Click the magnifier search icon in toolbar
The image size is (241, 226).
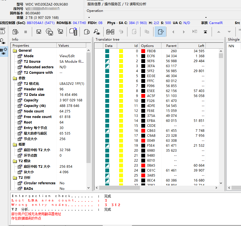coord(97,32)
